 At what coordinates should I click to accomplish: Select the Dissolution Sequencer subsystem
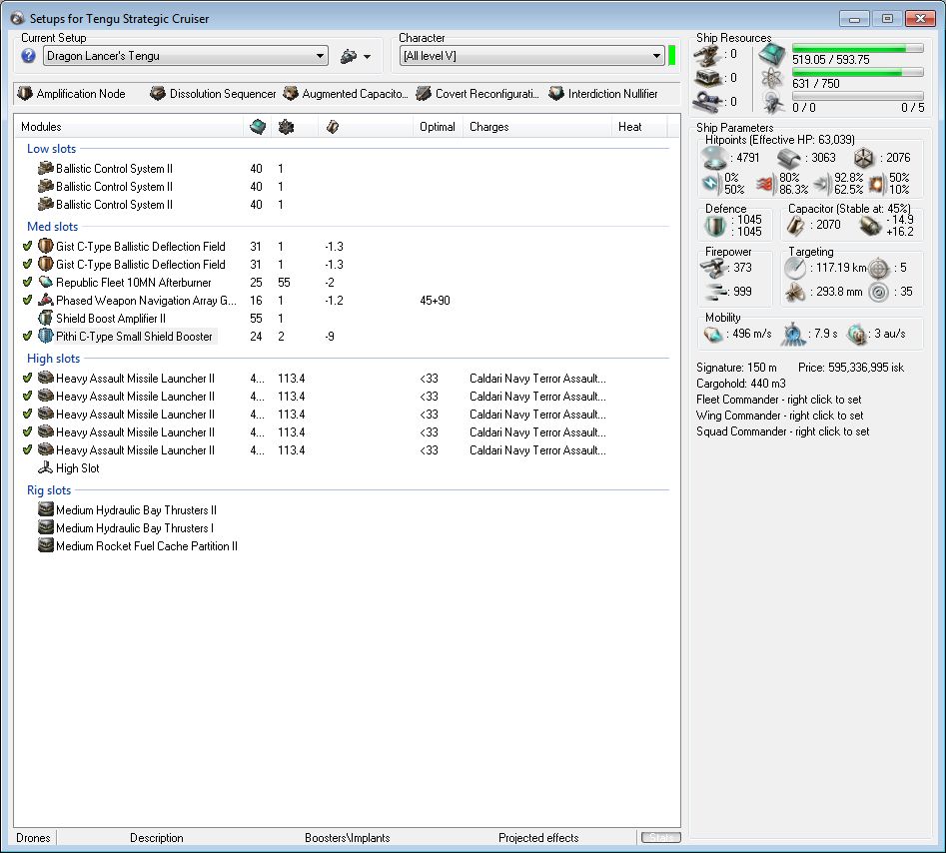click(213, 94)
